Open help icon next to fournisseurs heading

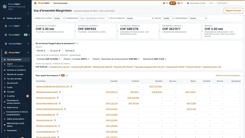(x=67, y=76)
